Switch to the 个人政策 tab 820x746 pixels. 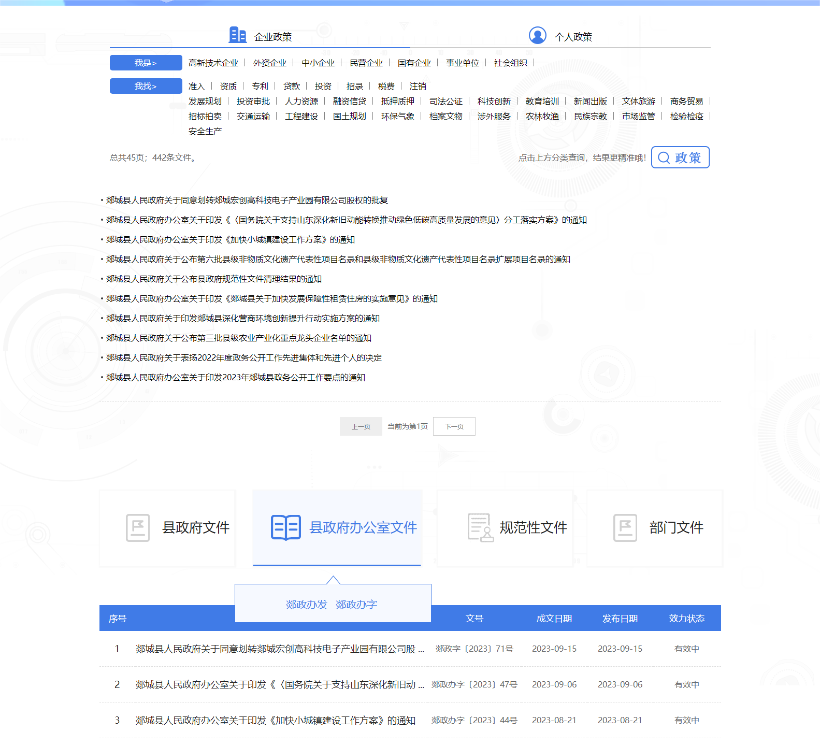click(x=560, y=36)
